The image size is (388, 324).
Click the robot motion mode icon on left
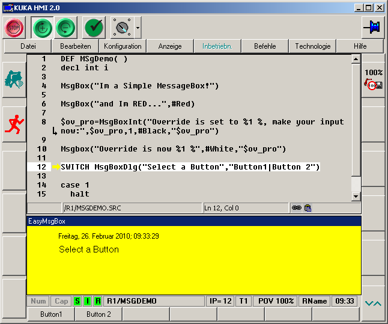(x=13, y=80)
